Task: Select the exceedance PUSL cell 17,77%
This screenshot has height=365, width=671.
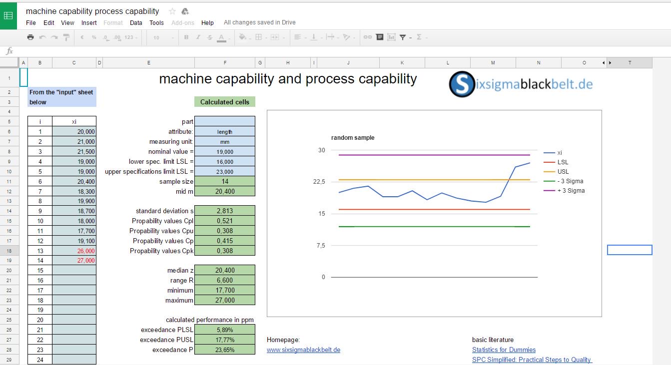Action: point(225,340)
